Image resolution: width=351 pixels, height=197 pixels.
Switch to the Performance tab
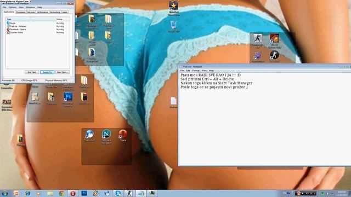pyautogui.click(x=42, y=12)
